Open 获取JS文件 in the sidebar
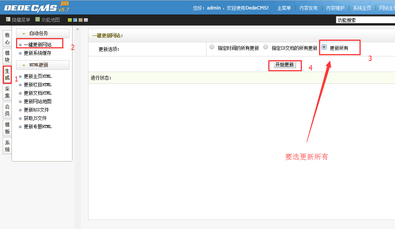The image size is (395, 229). coord(35,118)
